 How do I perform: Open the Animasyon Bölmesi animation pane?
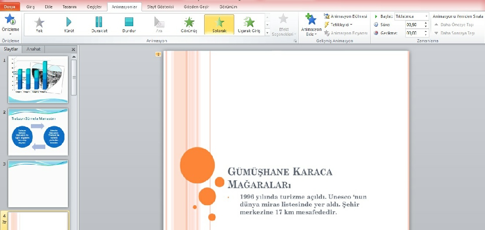[346, 16]
